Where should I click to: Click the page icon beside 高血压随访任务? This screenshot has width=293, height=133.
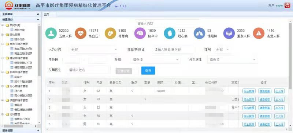pyautogui.click(x=12, y=49)
